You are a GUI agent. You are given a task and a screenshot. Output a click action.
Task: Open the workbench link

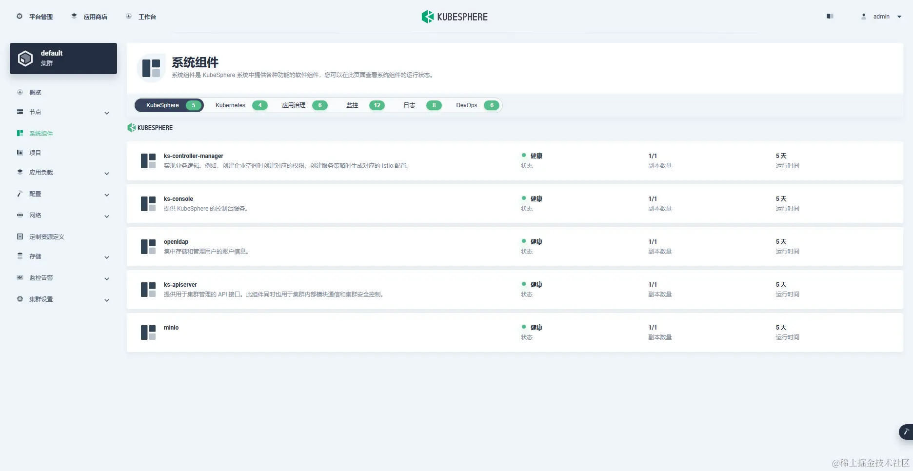coord(141,17)
